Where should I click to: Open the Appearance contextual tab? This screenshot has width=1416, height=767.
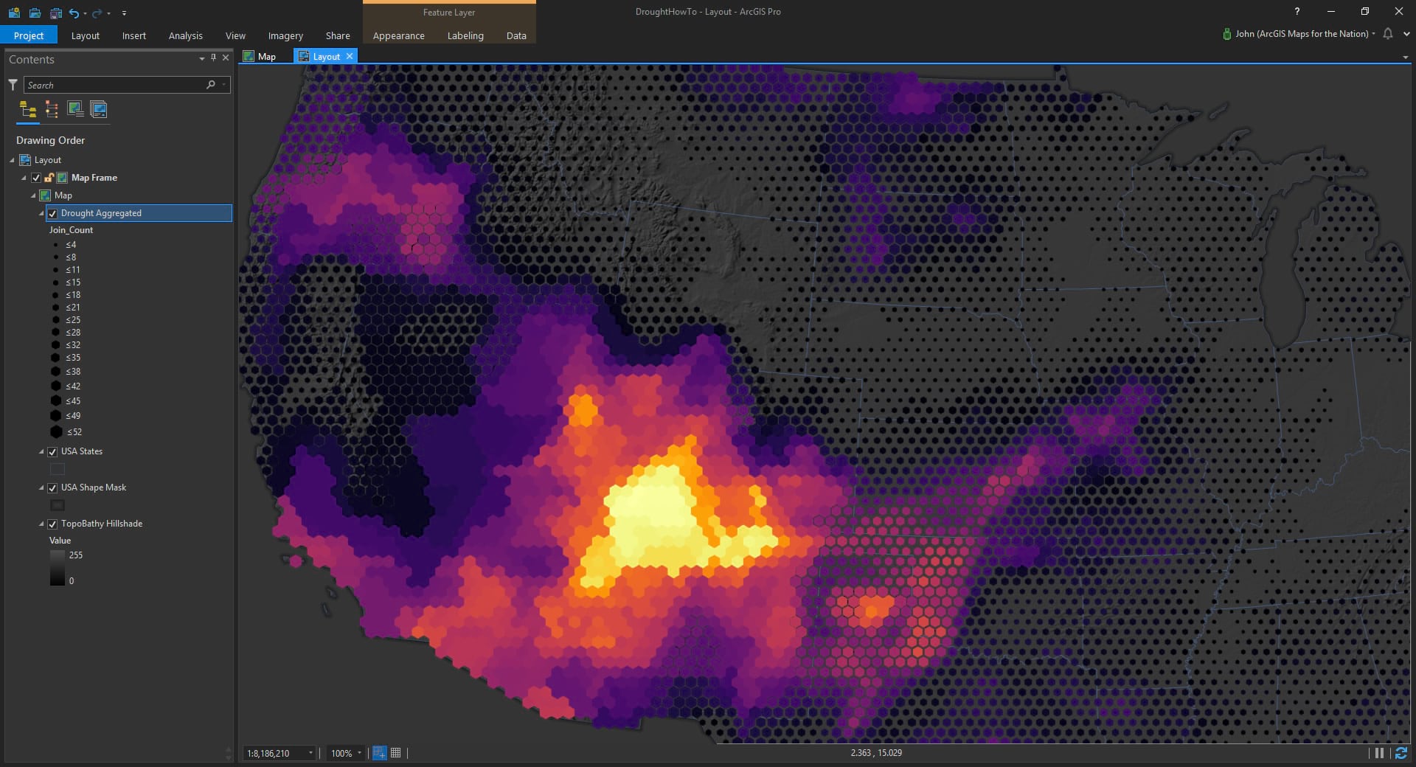[x=399, y=35]
